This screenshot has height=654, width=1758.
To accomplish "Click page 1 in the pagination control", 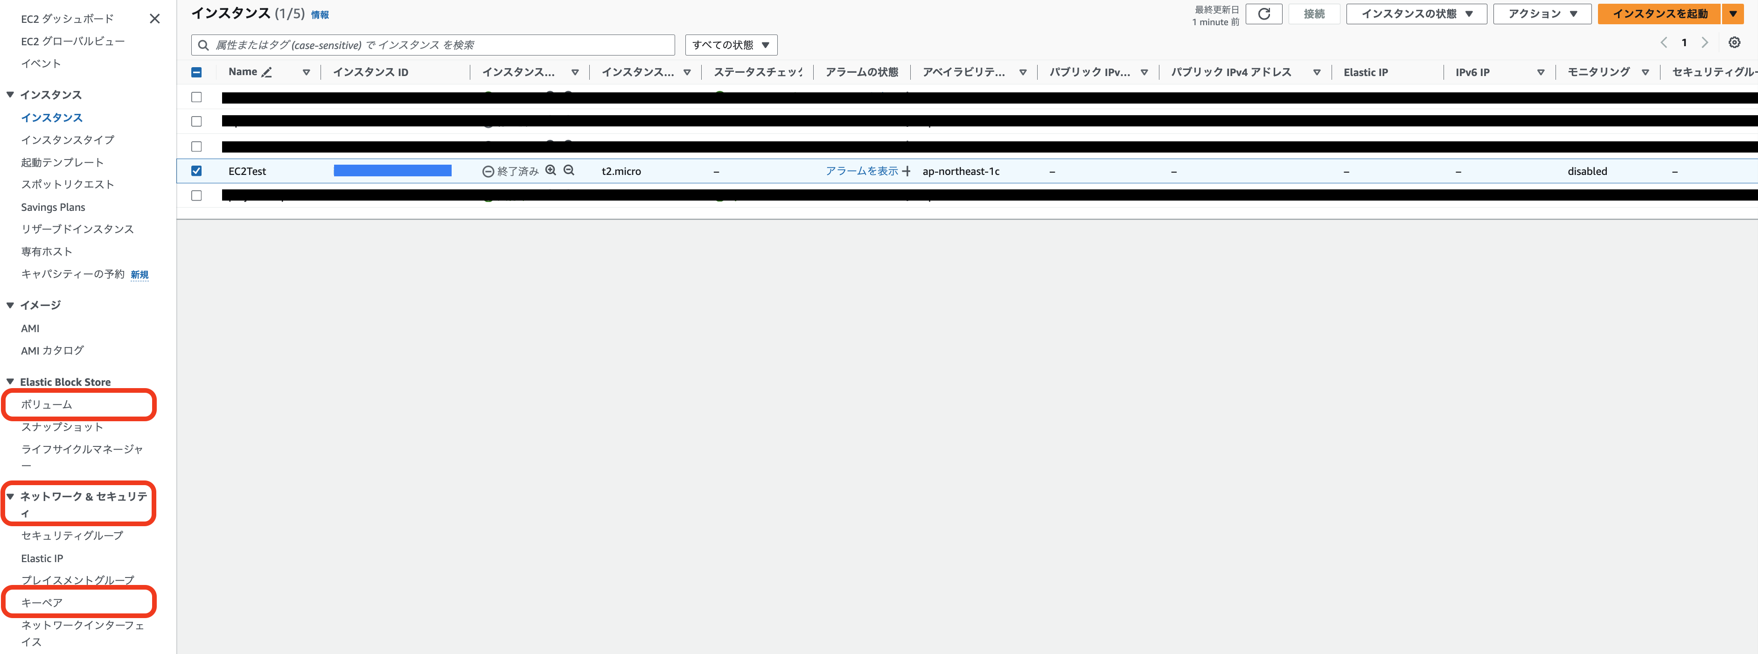I will click(x=1684, y=42).
